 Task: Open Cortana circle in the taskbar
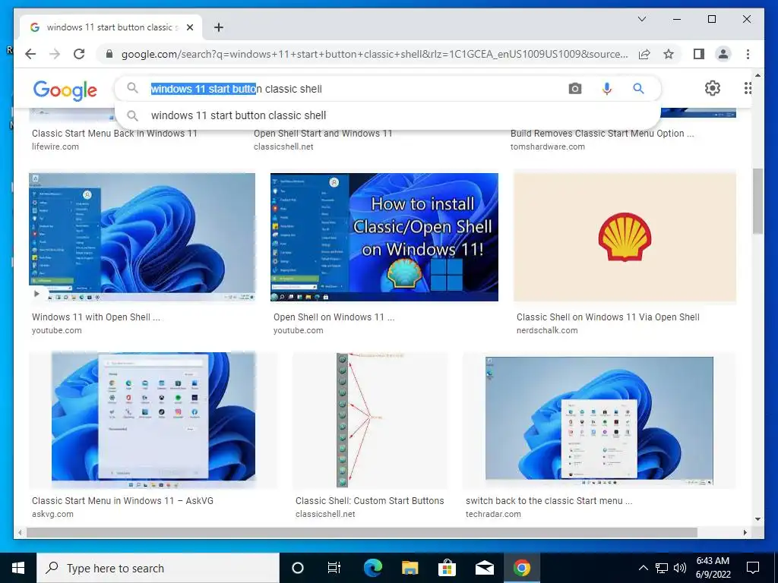pos(298,568)
